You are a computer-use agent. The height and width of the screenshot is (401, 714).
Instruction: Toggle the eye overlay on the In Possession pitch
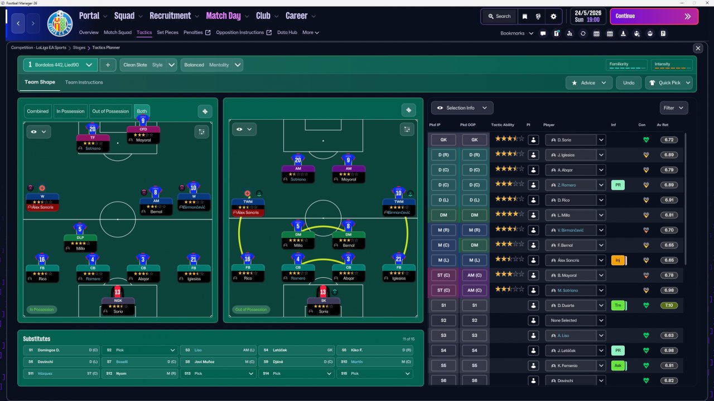pos(38,131)
